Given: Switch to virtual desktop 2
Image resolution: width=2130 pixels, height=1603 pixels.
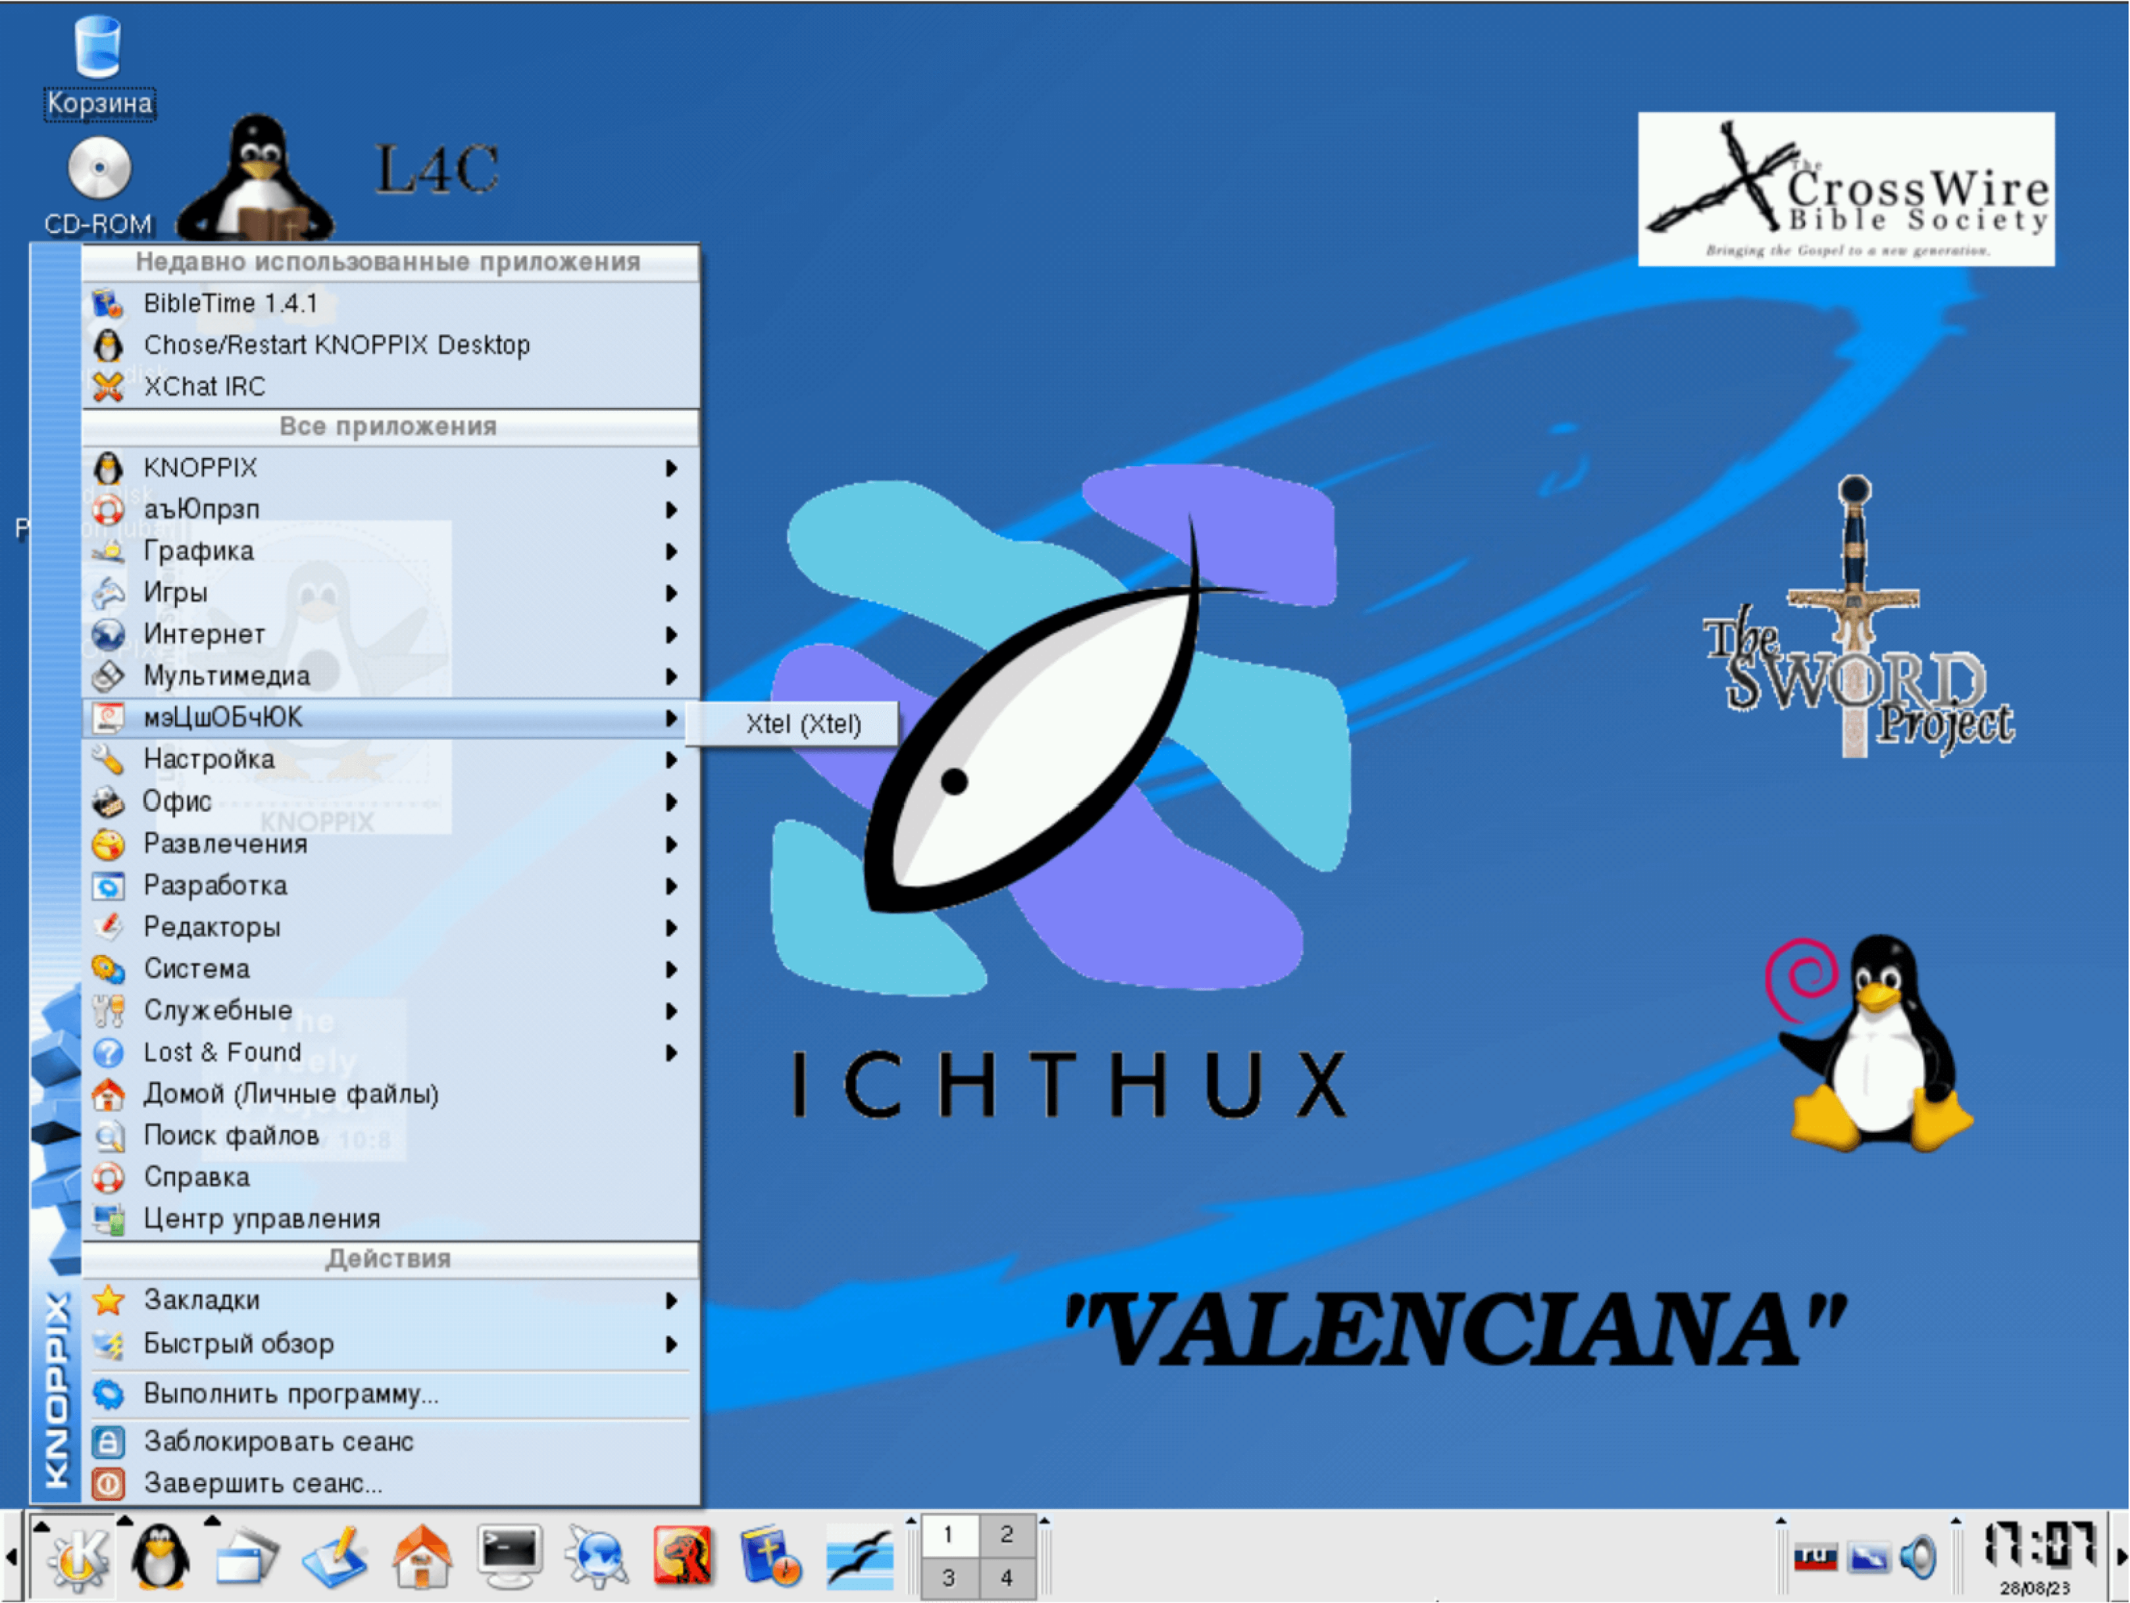Looking at the screenshot, I should click(x=1006, y=1535).
